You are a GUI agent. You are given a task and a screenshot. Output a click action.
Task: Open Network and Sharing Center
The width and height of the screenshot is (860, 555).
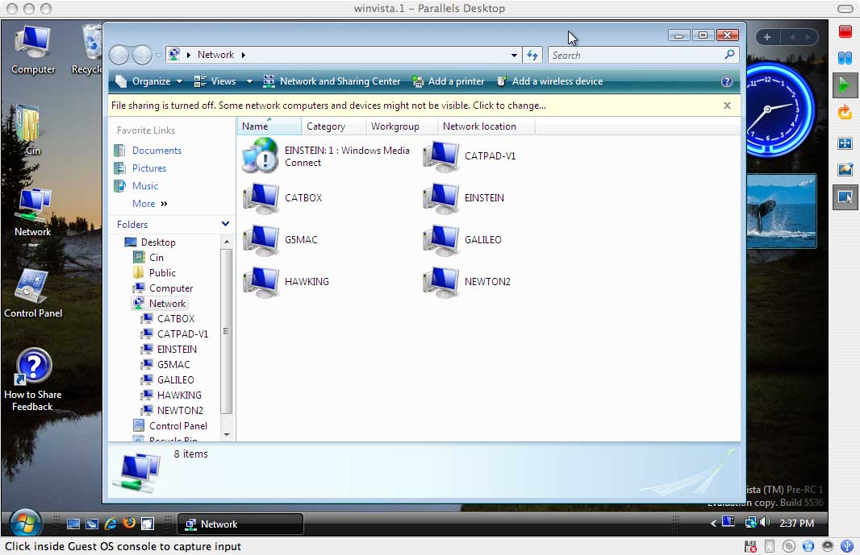[332, 81]
